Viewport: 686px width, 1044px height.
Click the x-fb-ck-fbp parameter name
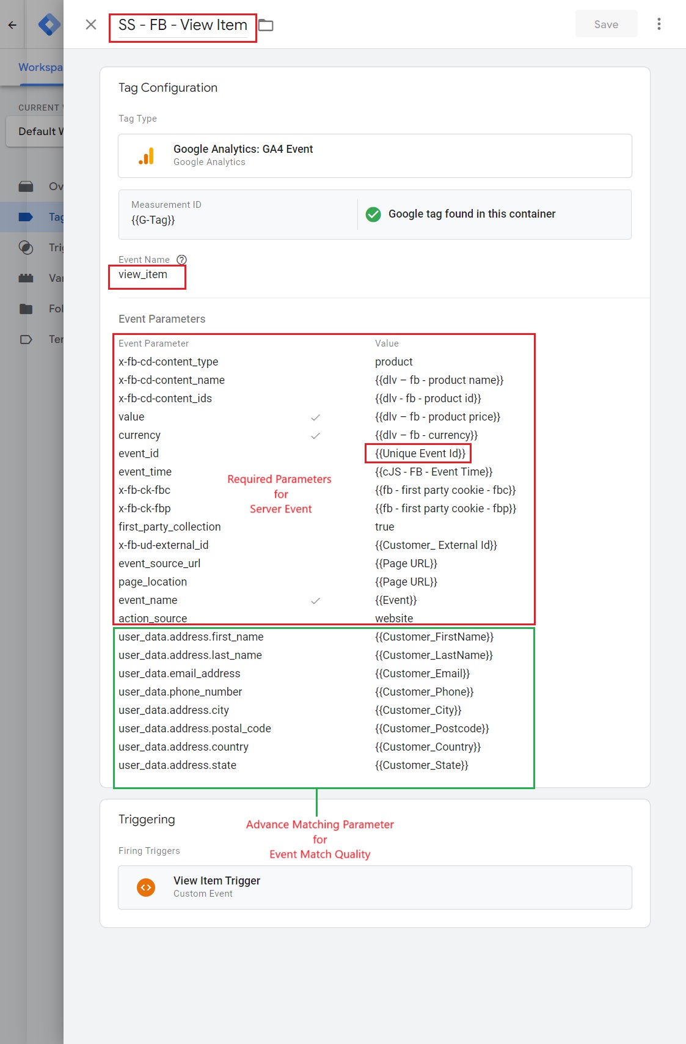point(145,509)
